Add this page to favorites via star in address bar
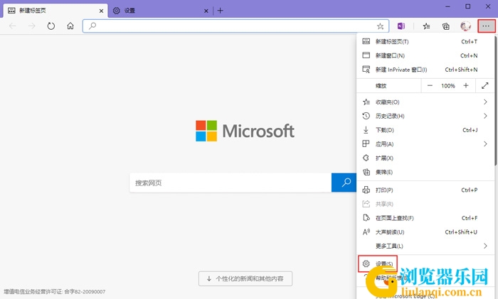Image resolution: width=498 pixels, height=299 pixels. pos(380,26)
